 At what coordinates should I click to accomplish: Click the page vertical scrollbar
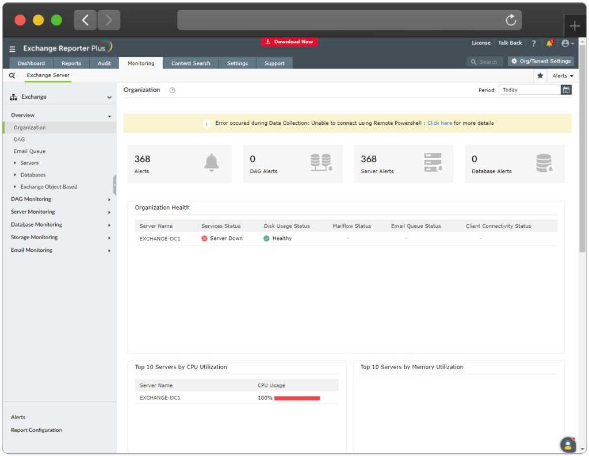pos(582,148)
